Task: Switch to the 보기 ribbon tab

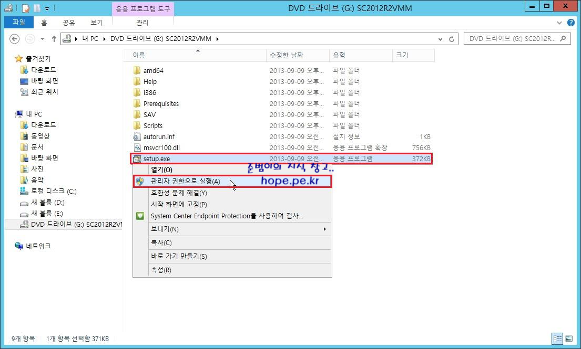Action: [x=96, y=23]
